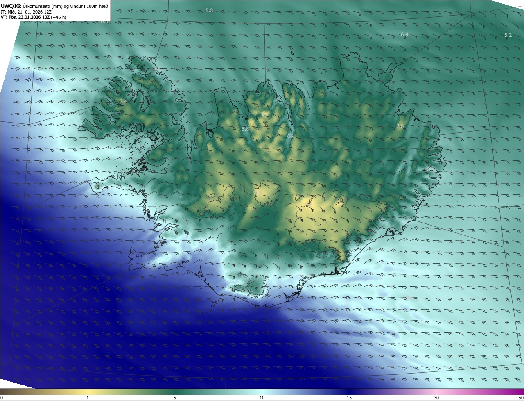The image size is (524, 401).
Task: Click the '15' tick label on the color scale
Action: pyautogui.click(x=349, y=398)
